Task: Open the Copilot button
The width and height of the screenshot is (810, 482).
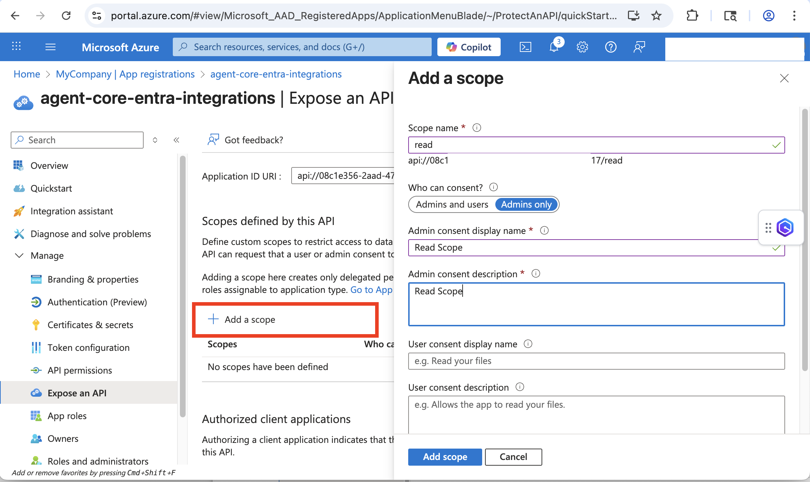Action: (469, 47)
